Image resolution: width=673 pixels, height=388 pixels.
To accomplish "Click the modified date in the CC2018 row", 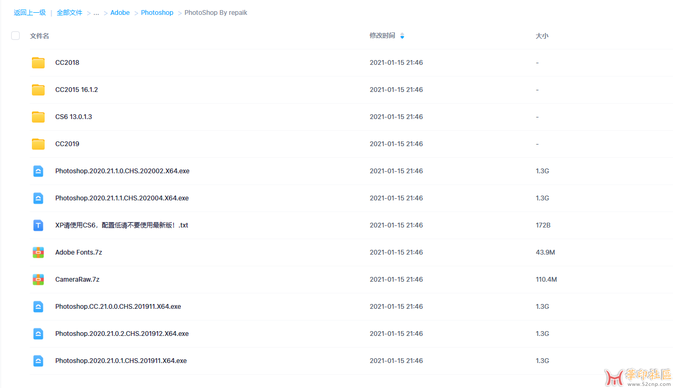I will pyautogui.click(x=397, y=63).
